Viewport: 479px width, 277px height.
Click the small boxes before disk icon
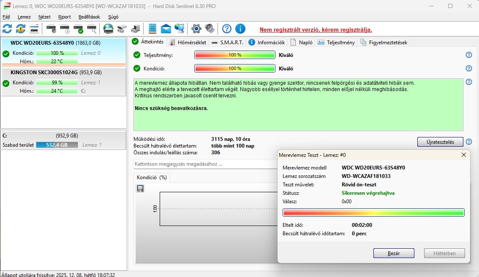pyautogui.click(x=135, y=29)
